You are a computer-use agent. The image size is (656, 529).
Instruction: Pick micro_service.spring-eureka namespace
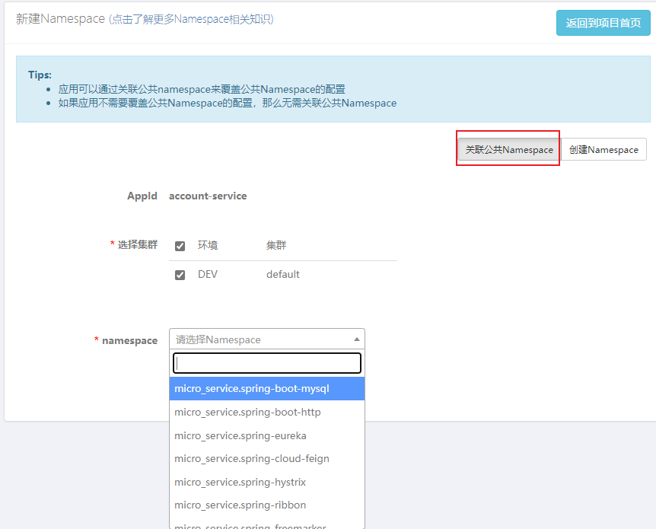(267, 435)
